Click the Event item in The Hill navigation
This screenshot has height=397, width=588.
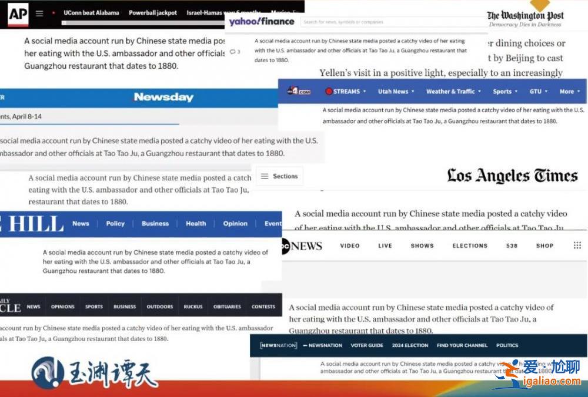click(273, 224)
